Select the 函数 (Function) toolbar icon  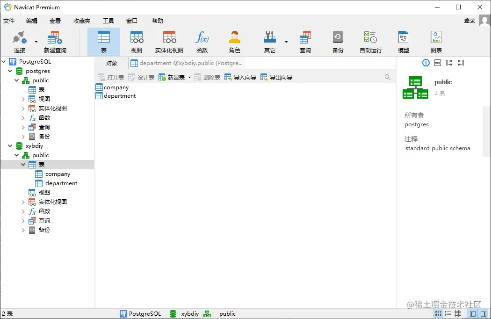coord(202,42)
